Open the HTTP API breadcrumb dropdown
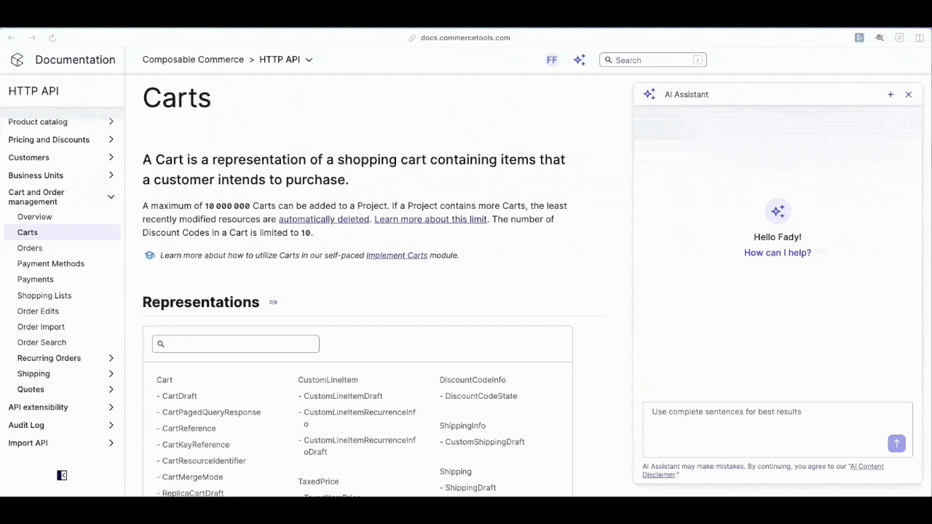 (x=286, y=60)
